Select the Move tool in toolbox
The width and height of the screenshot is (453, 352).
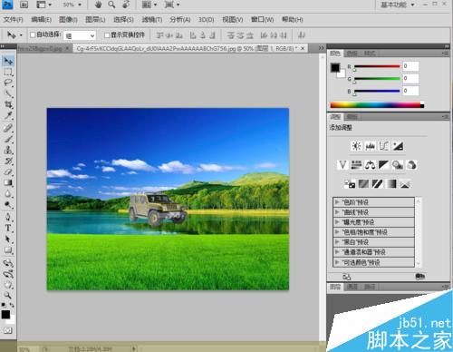click(x=8, y=61)
